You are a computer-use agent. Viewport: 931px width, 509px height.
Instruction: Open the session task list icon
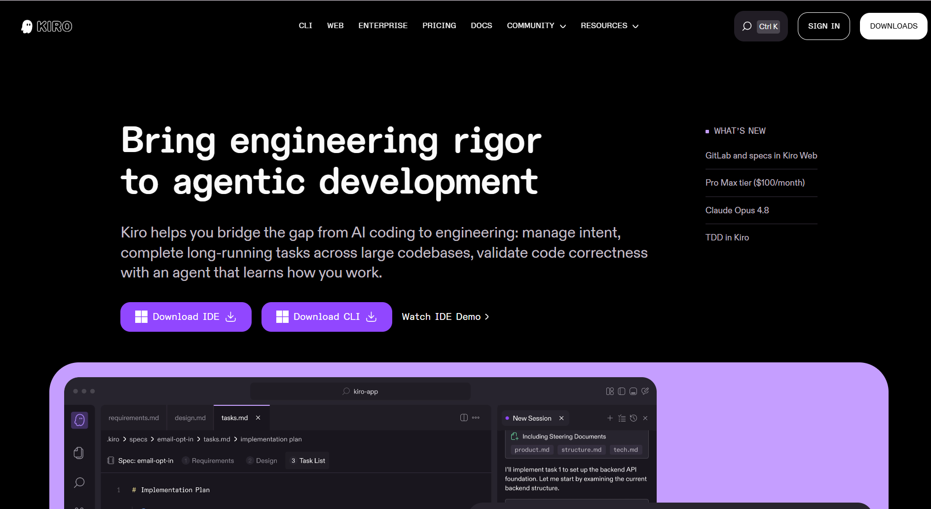[622, 418]
